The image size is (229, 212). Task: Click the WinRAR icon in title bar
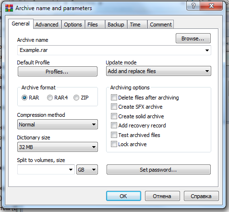click(x=9, y=8)
